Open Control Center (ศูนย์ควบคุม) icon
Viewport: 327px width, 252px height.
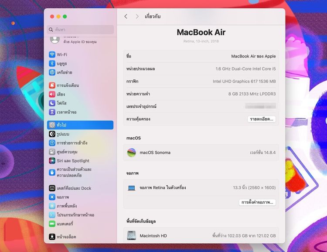[x=52, y=152]
